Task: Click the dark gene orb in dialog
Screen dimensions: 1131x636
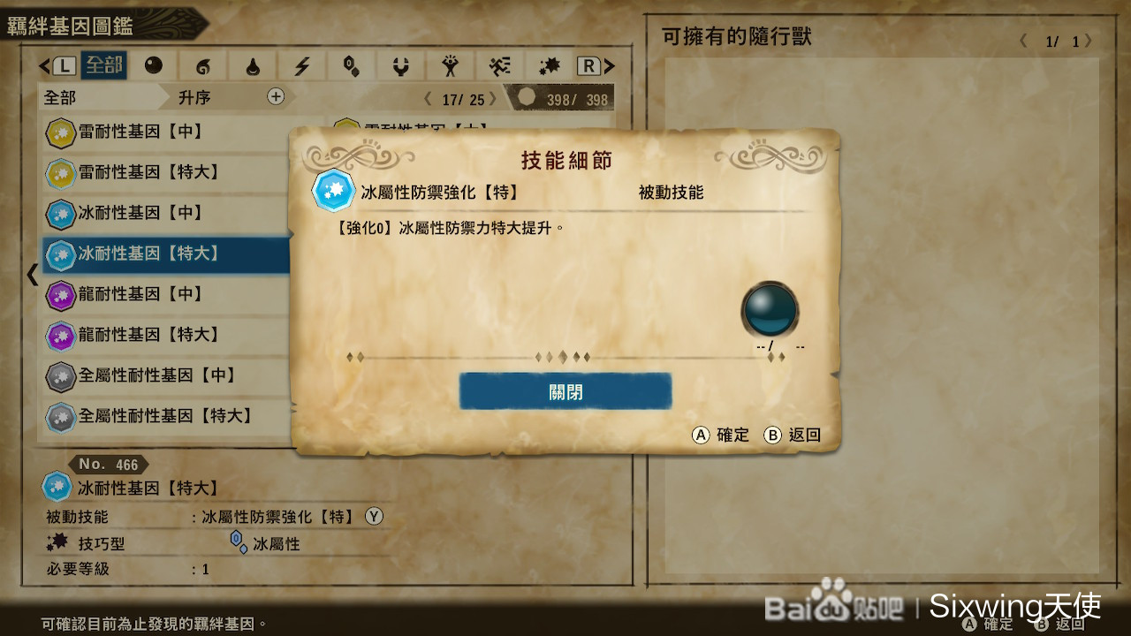Action: click(x=770, y=309)
